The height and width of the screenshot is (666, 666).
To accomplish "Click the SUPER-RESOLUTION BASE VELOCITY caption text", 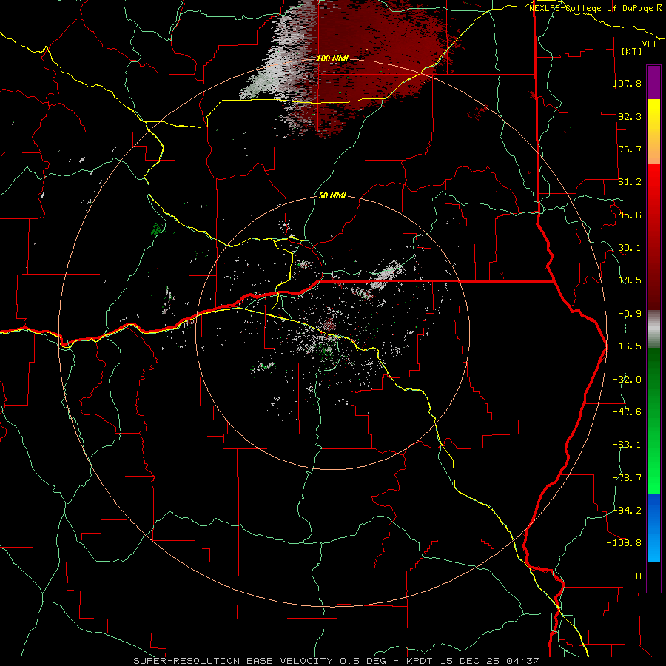I will (x=235, y=661).
